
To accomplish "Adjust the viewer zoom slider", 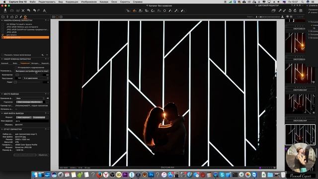I will point(269,17).
